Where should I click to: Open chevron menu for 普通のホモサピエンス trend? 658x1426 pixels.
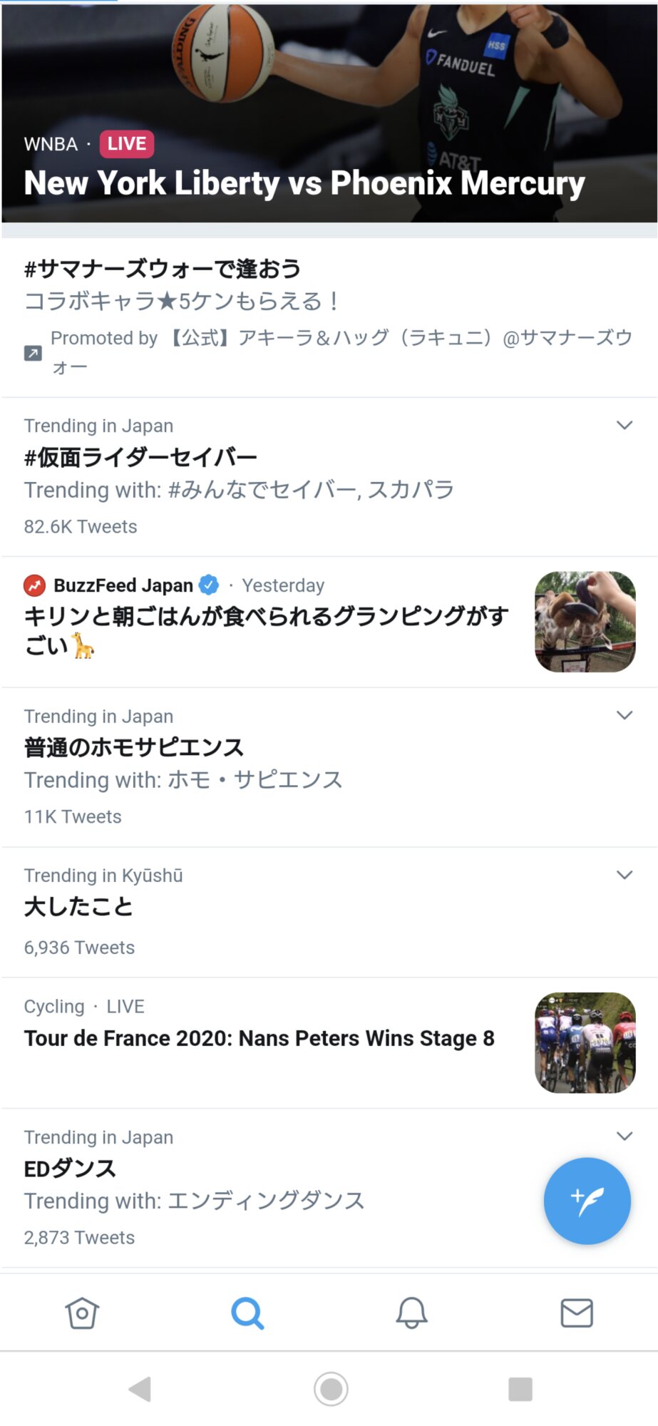coord(624,716)
